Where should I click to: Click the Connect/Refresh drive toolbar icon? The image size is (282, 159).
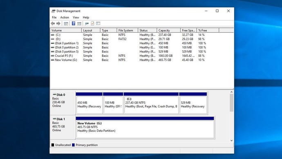pos(87,24)
